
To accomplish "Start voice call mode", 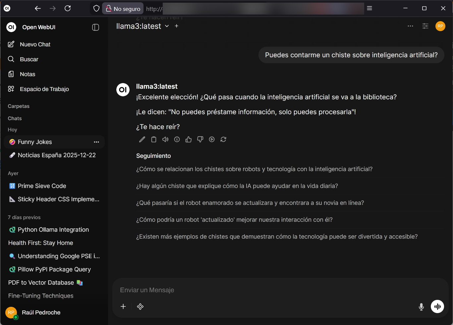I will (437, 306).
